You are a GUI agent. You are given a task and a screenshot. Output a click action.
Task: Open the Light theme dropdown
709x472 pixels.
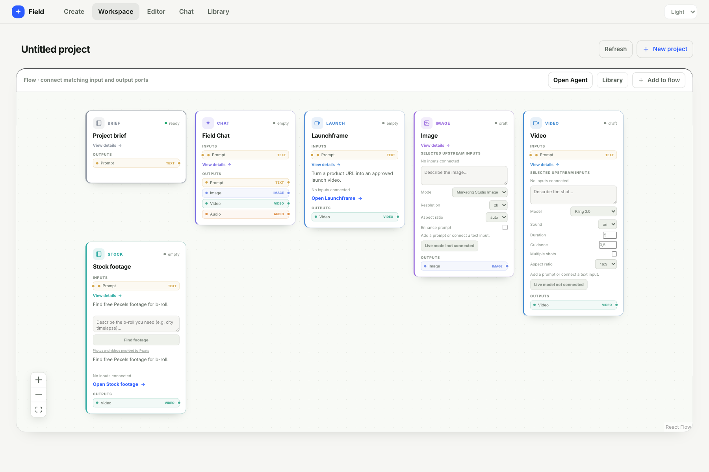point(681,12)
